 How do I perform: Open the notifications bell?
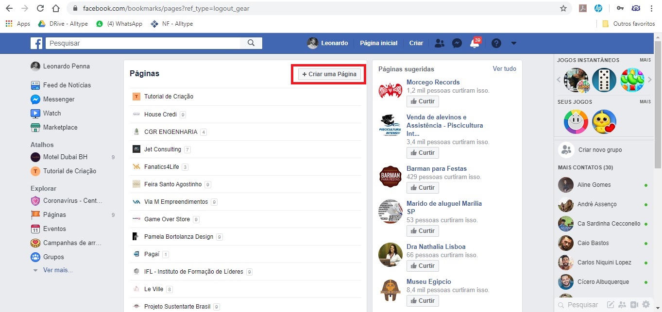pyautogui.click(x=475, y=43)
